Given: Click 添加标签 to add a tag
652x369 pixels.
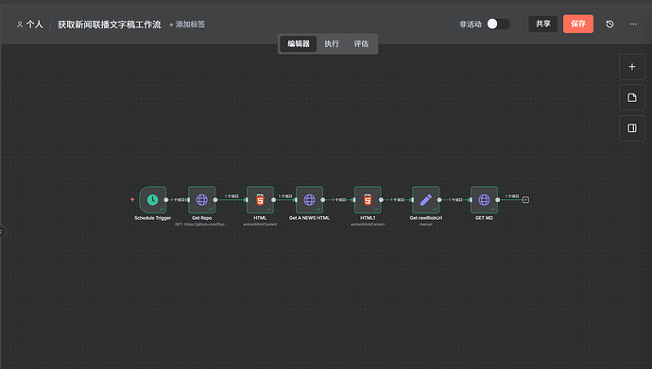Looking at the screenshot, I should 187,25.
